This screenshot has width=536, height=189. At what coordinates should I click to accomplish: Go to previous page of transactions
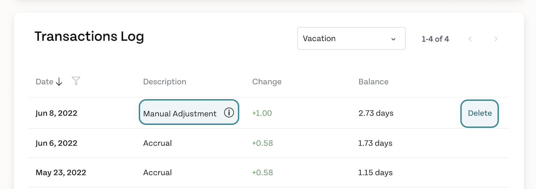[470, 39]
